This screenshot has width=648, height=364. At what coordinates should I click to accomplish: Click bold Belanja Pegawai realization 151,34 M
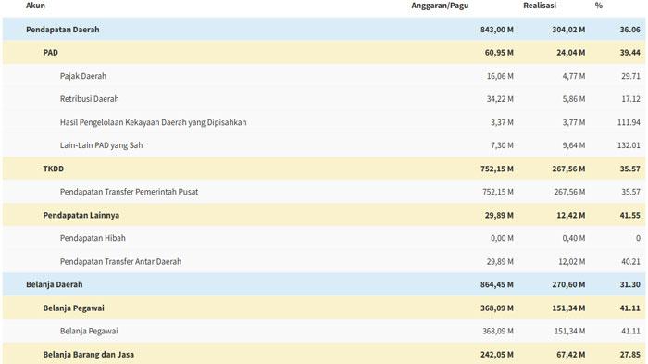tap(568, 308)
